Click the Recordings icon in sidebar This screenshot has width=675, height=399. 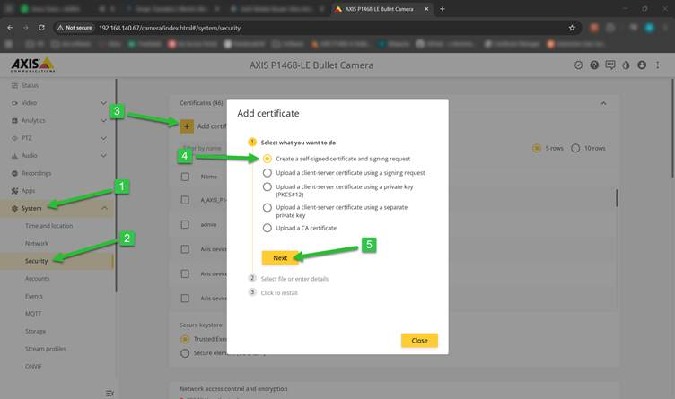(x=14, y=173)
